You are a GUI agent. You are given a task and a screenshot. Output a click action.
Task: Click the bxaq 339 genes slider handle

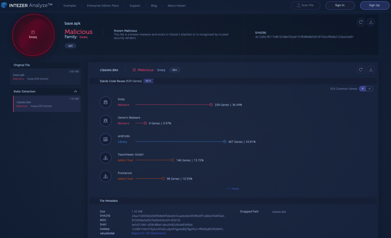click(211, 105)
